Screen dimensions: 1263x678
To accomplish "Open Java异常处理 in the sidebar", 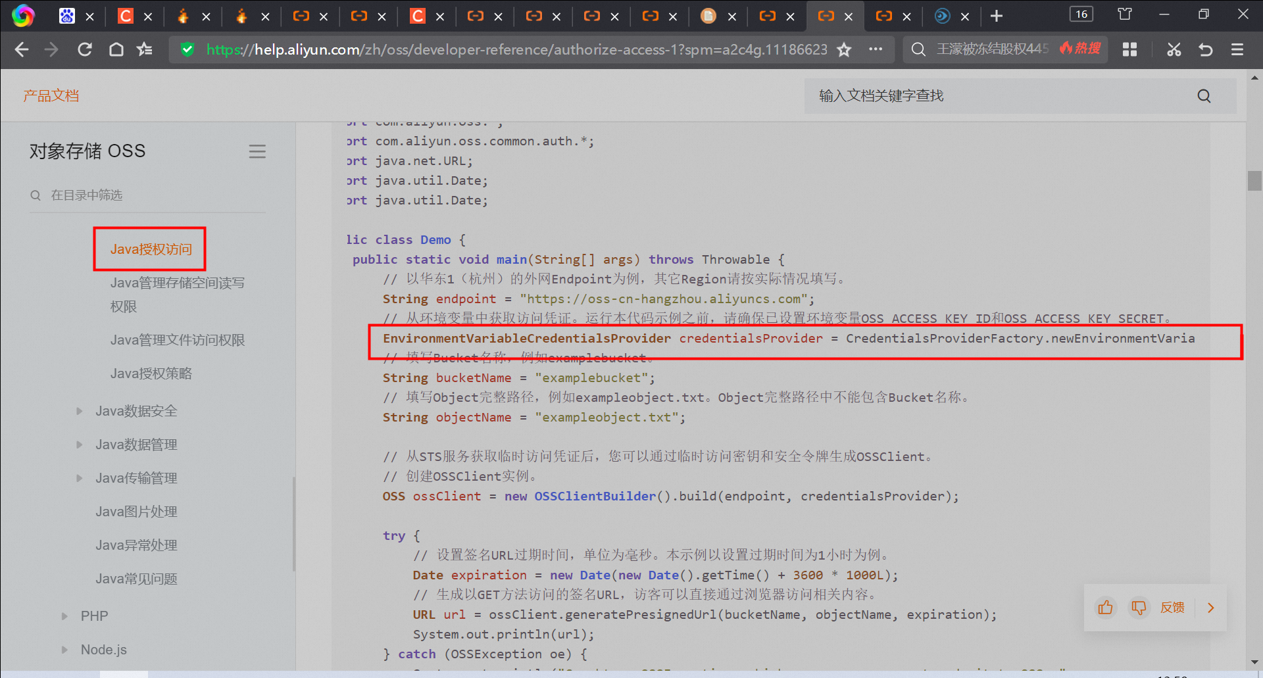I will (136, 545).
